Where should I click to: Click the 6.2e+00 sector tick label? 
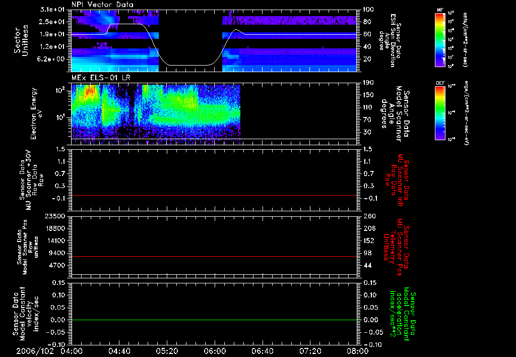point(50,59)
